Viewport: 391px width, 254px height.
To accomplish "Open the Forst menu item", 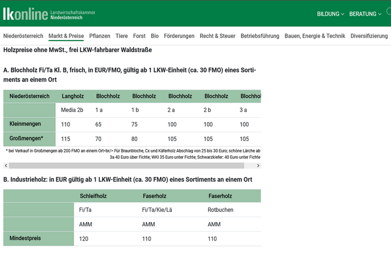I will (x=139, y=36).
